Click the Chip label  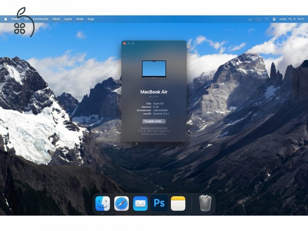coord(149,103)
